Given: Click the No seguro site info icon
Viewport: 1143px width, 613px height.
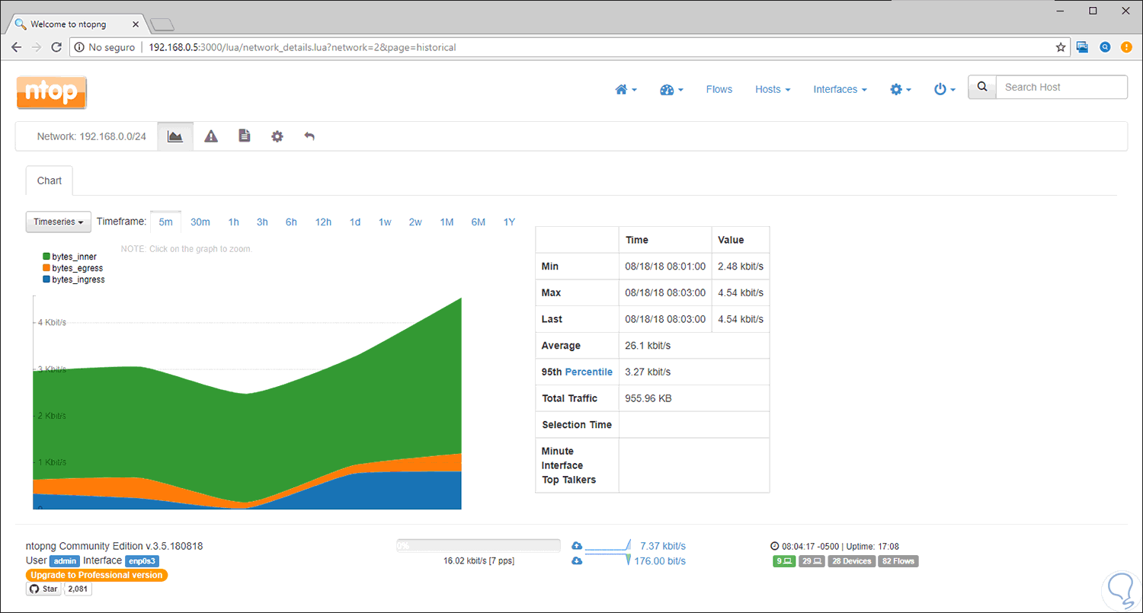Looking at the screenshot, I should [x=79, y=47].
